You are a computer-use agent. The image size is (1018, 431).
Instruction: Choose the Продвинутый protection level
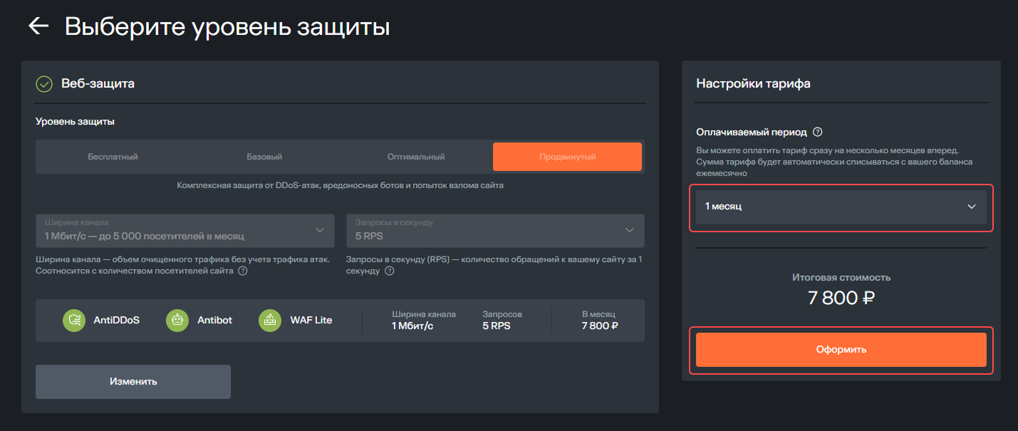tap(567, 157)
